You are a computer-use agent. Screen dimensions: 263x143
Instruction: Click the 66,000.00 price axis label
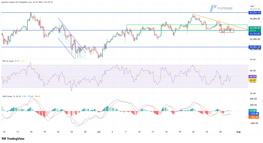point(255,19)
